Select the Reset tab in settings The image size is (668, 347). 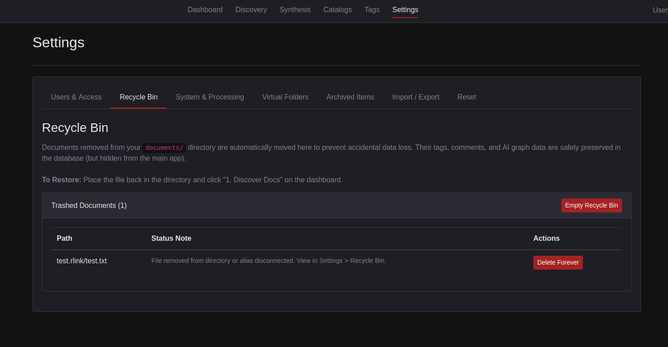pos(466,97)
